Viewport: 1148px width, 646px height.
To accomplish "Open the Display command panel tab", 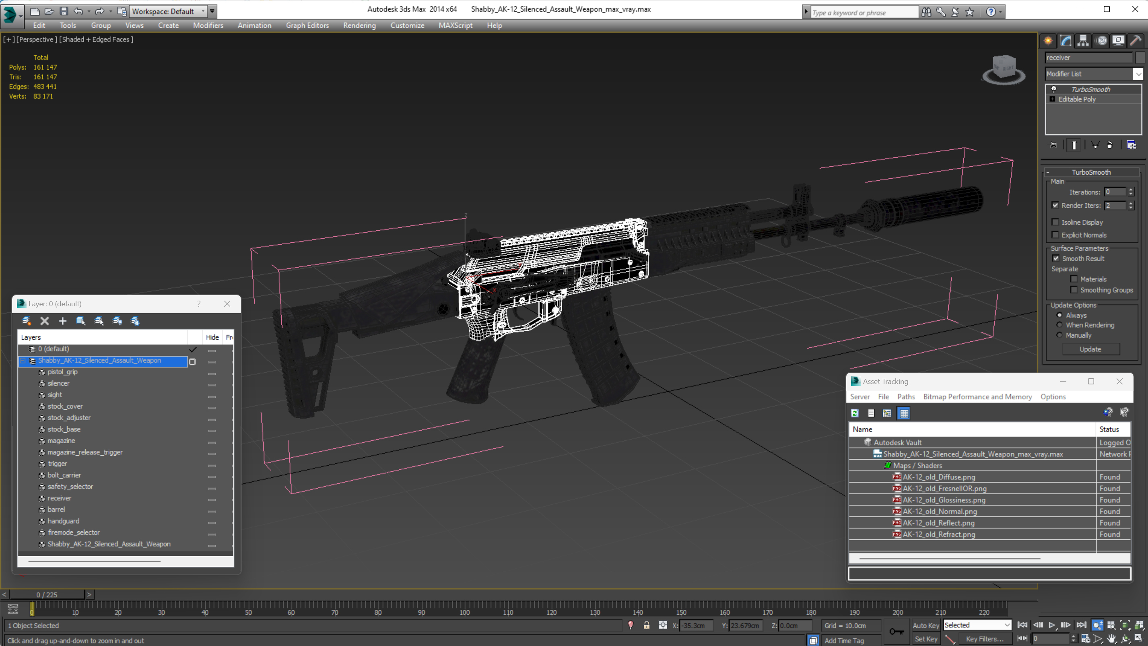I will click(1118, 41).
